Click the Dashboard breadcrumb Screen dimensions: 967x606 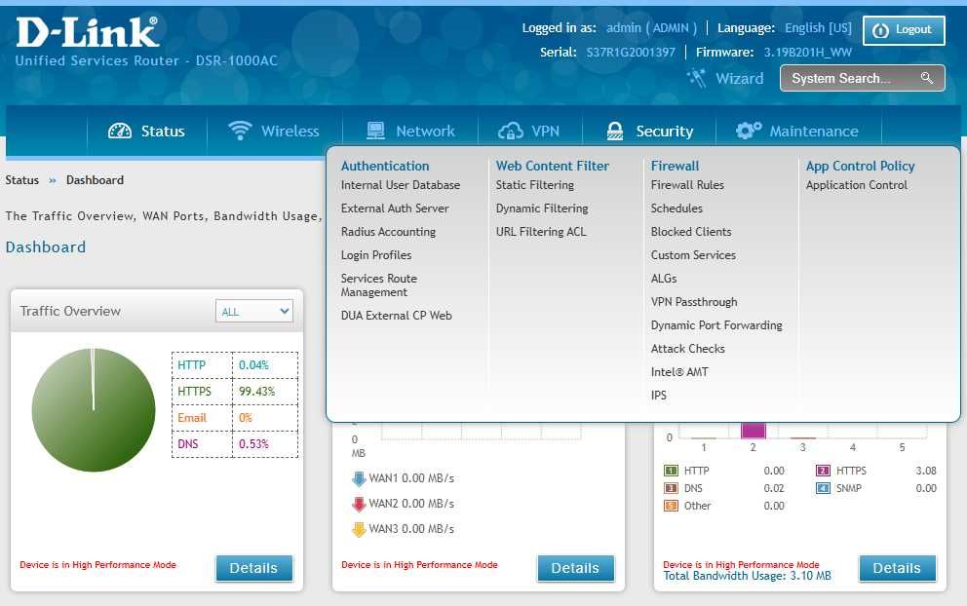[95, 180]
